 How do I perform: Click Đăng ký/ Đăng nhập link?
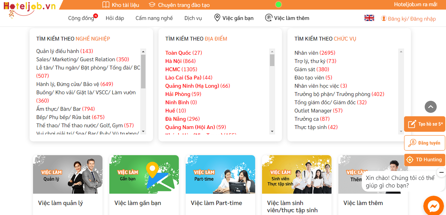tap(412, 19)
